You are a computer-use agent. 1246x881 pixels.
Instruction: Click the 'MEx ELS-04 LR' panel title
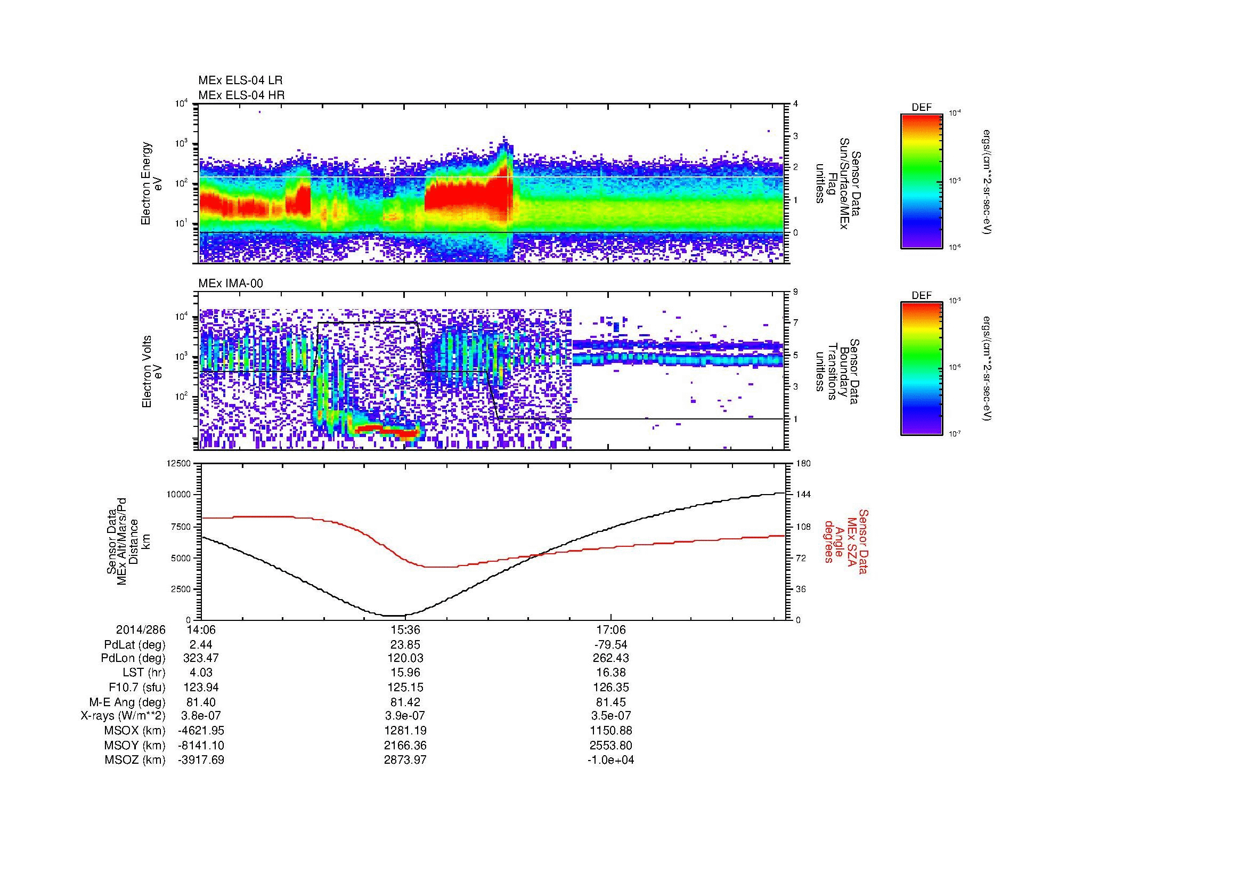coord(240,80)
